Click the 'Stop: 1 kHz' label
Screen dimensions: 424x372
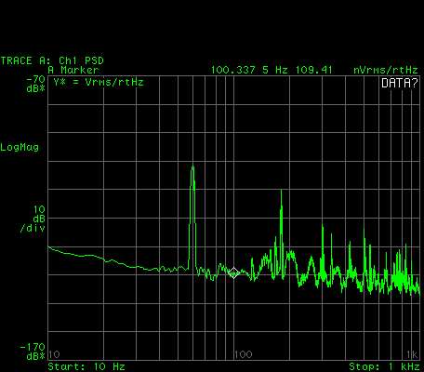383,366
